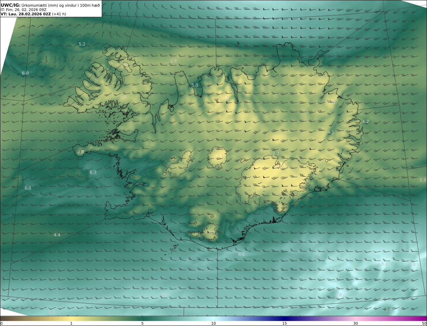Screen dimensions: 427x326
Task: Click the "6.0" value label on the map
Action: (x=25, y=73)
